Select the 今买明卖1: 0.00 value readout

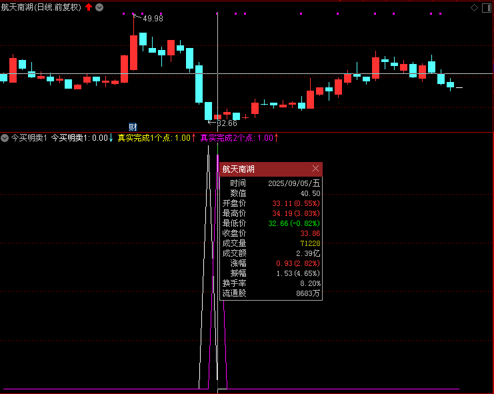[x=79, y=138]
